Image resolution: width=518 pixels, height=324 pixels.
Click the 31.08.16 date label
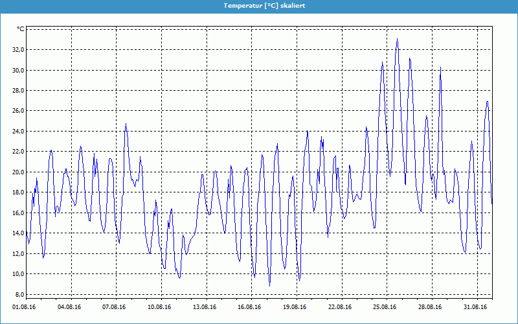click(475, 307)
